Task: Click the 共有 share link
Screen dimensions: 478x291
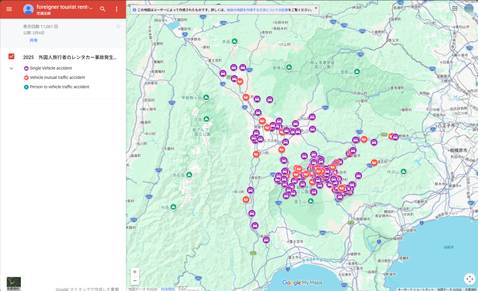Action: coord(33,40)
